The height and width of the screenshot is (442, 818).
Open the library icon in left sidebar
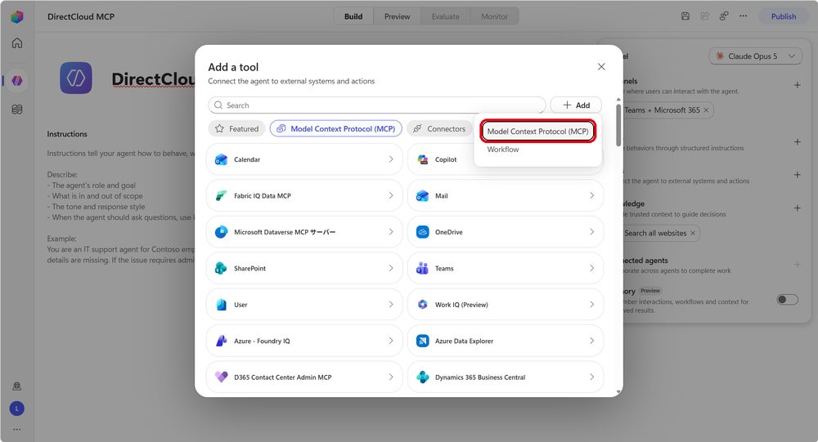(x=16, y=109)
